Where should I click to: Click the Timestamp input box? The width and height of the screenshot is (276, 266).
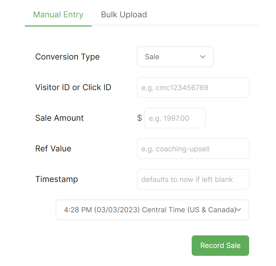[x=193, y=179]
